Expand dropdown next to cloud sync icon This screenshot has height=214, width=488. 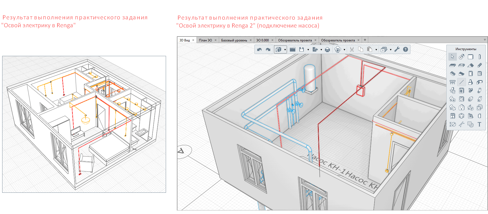[344, 50]
